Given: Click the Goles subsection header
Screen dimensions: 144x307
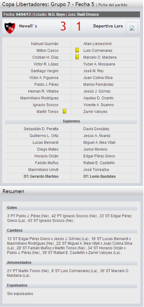Looking at the screenshot, I should pyautogui.click(x=71, y=208).
